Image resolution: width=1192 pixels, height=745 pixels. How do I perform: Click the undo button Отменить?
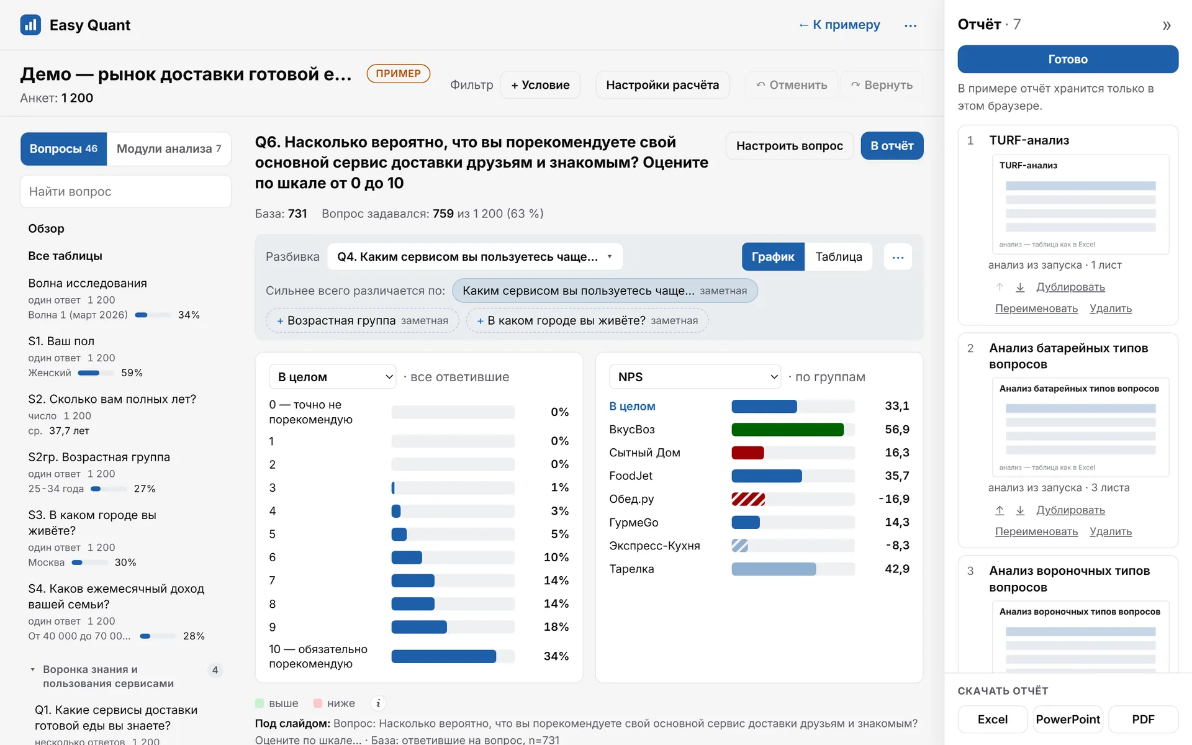click(792, 85)
